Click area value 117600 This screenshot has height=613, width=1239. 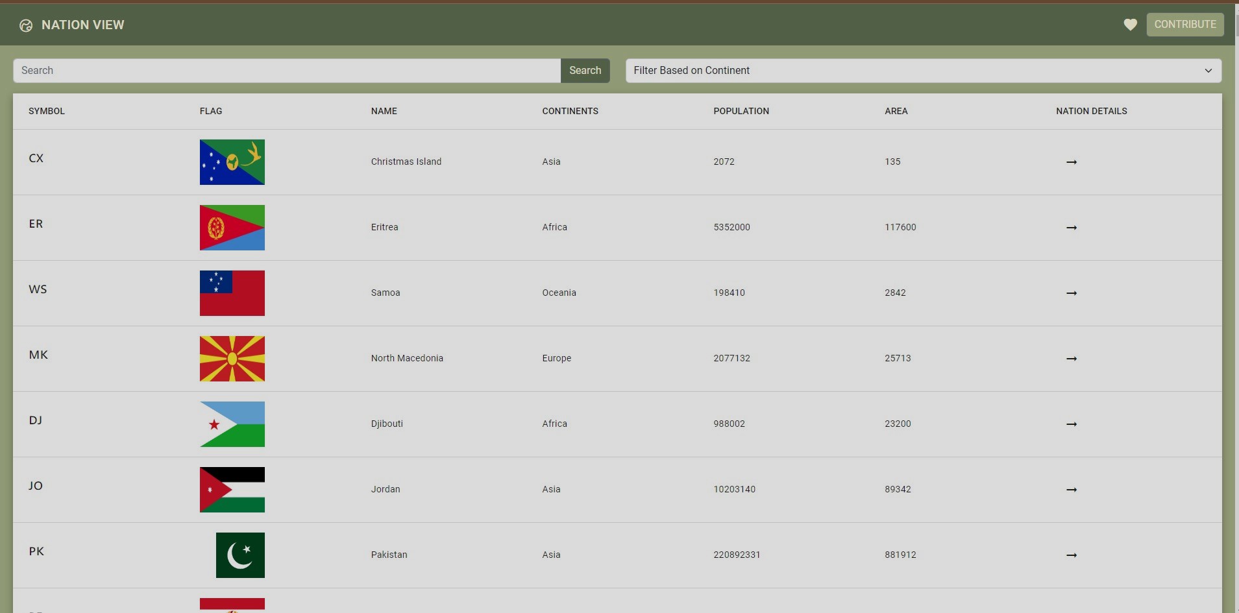pyautogui.click(x=901, y=227)
